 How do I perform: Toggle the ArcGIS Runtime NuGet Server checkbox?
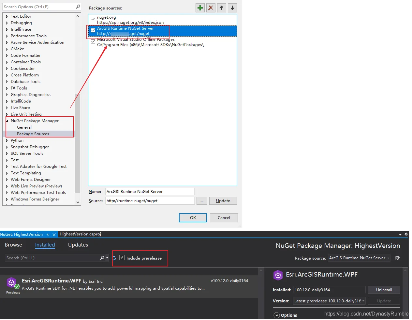(93, 30)
